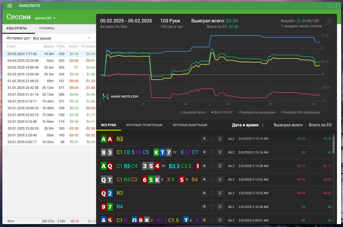Screen dimensions: 343x227
Task: Click the R button in the AQ hand row
Action: pos(204,166)
